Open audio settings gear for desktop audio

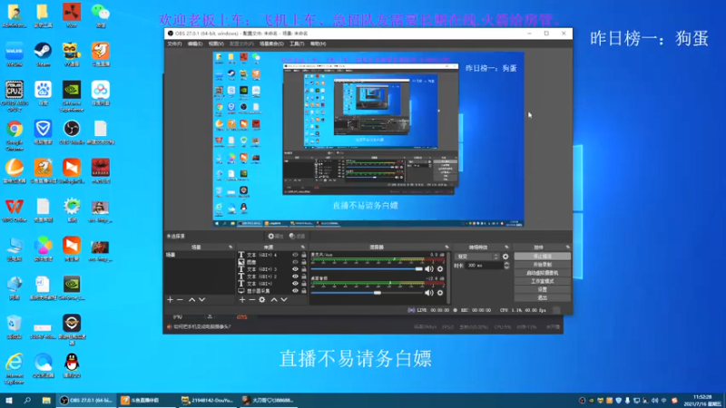[x=440, y=292]
